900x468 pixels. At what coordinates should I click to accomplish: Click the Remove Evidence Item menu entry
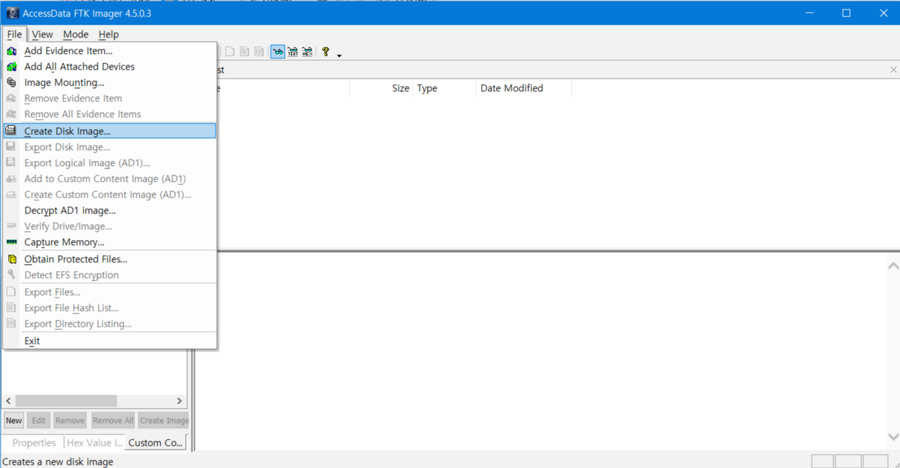(110, 98)
